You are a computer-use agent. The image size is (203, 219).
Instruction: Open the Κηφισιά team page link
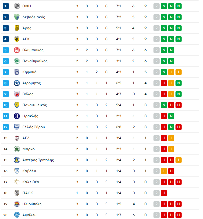29,72
